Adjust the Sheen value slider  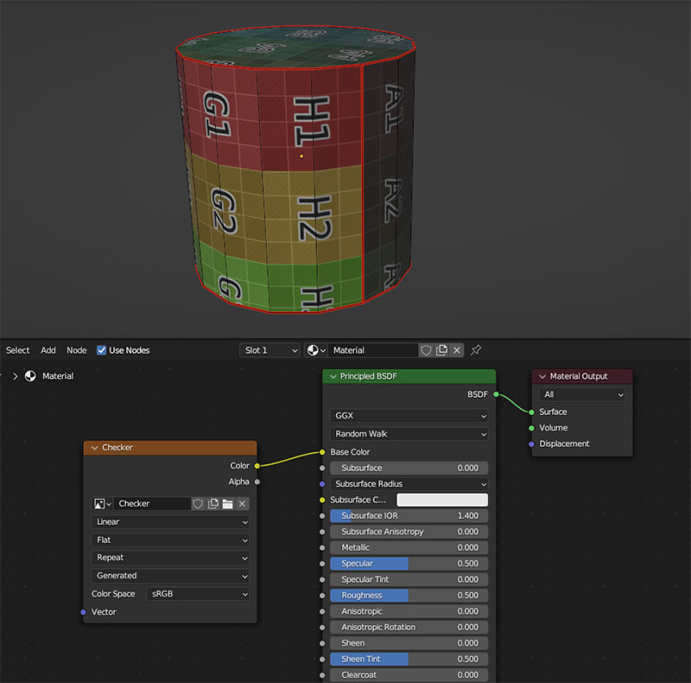(x=409, y=643)
